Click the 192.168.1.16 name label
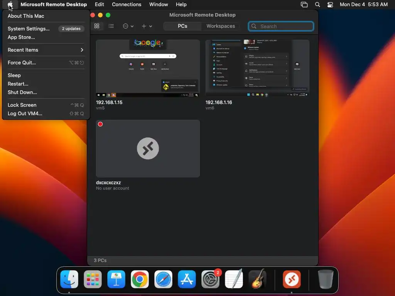Screen dimensions: 395x296 (219, 103)
